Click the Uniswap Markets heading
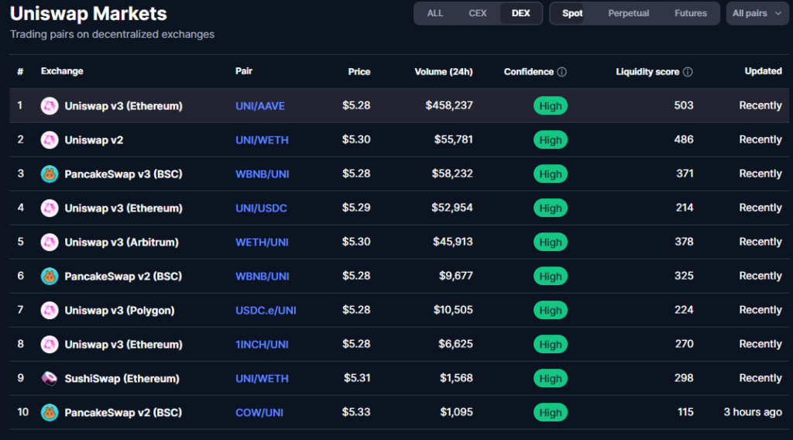This screenshot has height=440, width=793. tap(88, 14)
